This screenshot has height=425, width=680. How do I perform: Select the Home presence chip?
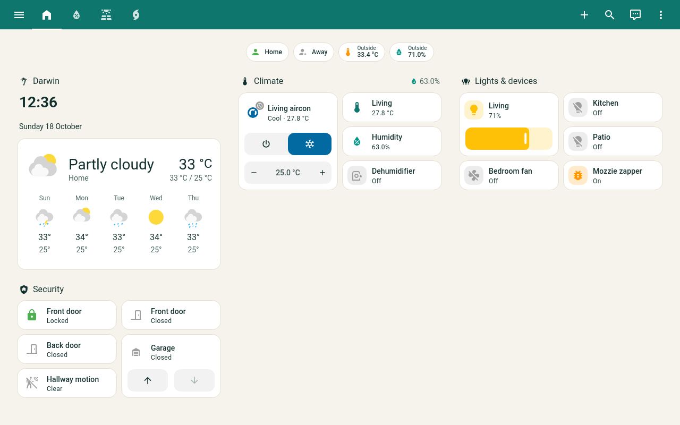pos(267,52)
